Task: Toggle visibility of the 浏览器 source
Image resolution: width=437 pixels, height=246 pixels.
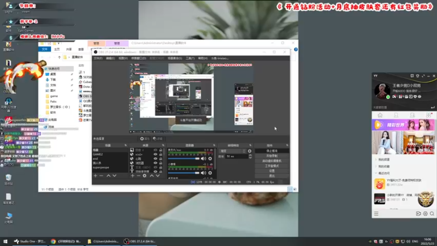Action: [155, 163]
